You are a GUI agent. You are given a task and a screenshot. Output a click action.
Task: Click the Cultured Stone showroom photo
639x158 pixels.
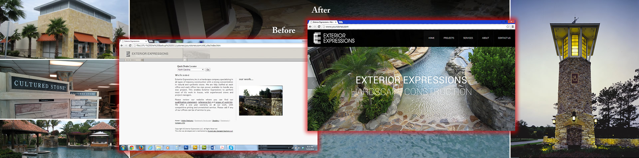click(x=59, y=89)
